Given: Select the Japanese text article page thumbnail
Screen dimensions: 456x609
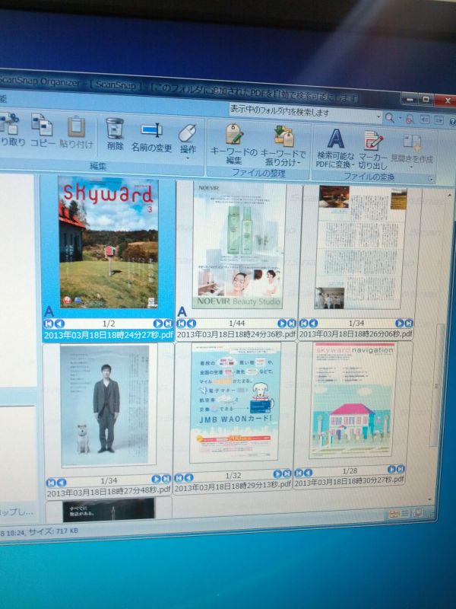Looking at the screenshot, I should [x=359, y=247].
